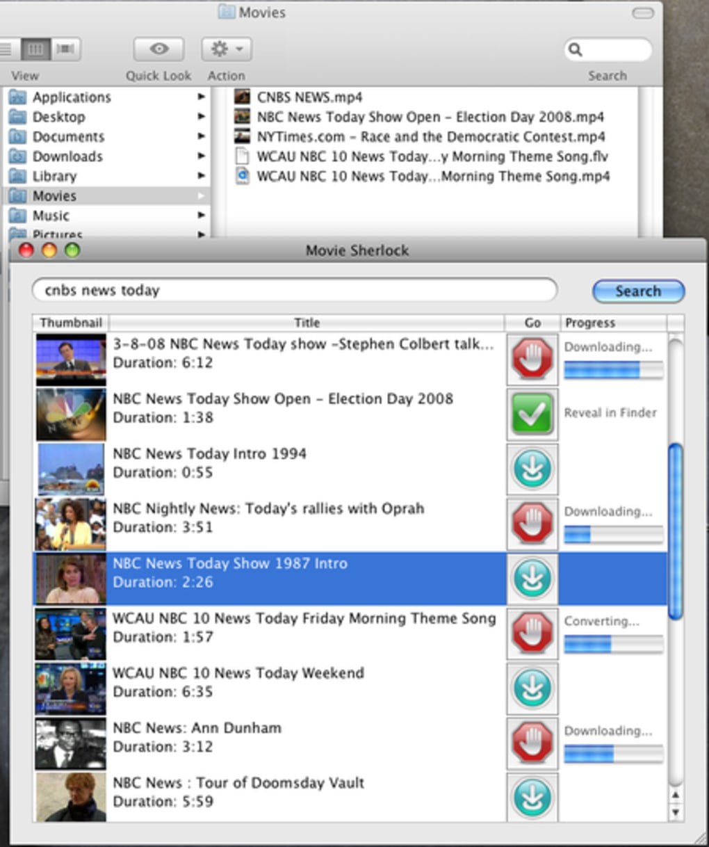This screenshot has width=709, height=847.
Task: Click the Finder toolbar toggle pill button
Action: coord(643,13)
